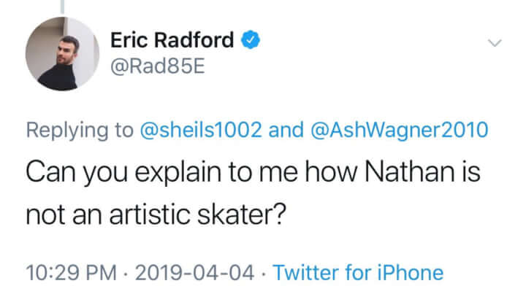Expand the tweet options chevron

pos(495,42)
